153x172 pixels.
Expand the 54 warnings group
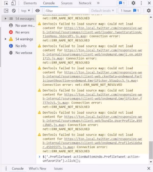click(5, 39)
